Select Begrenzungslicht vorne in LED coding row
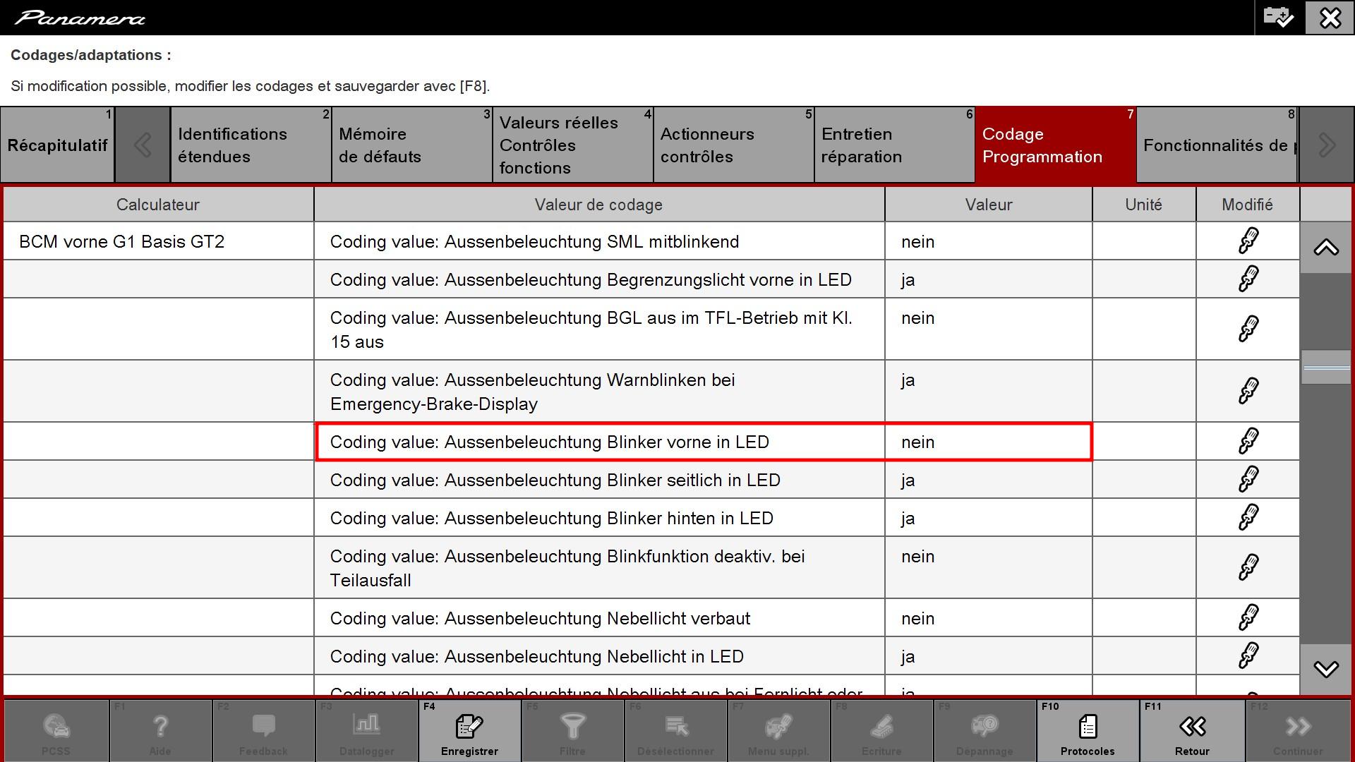The width and height of the screenshot is (1355, 762). tap(598, 279)
